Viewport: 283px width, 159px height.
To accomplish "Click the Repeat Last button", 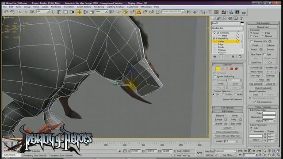I will pos(263,27).
